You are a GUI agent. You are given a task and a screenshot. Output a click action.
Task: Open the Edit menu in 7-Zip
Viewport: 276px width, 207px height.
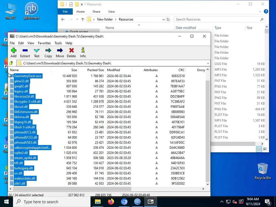21,43
